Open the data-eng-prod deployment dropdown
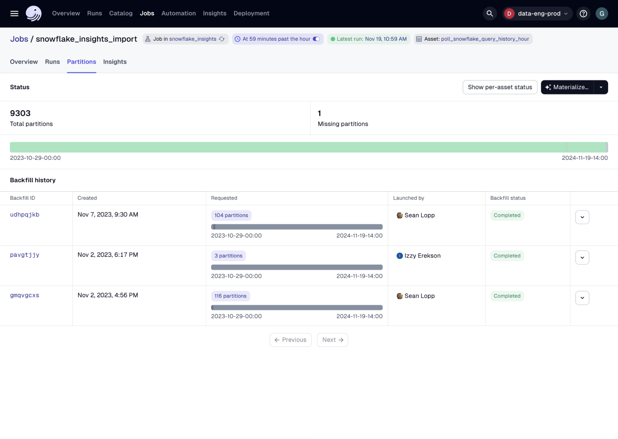 pyautogui.click(x=537, y=14)
